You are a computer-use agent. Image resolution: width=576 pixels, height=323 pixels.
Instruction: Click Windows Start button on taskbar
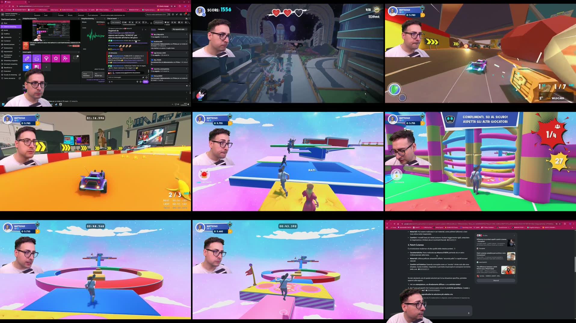pos(3,105)
